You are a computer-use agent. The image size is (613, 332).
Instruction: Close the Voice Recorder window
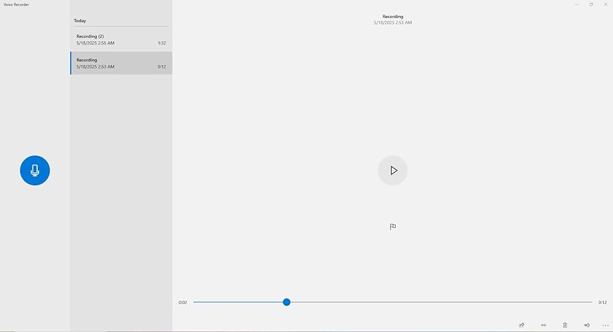click(x=606, y=4)
